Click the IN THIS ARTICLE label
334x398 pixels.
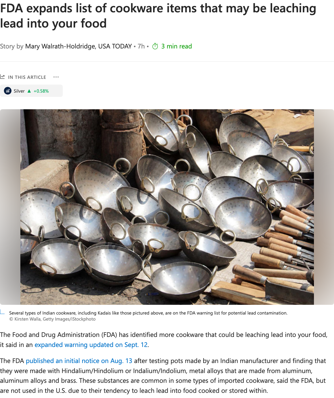tap(27, 77)
